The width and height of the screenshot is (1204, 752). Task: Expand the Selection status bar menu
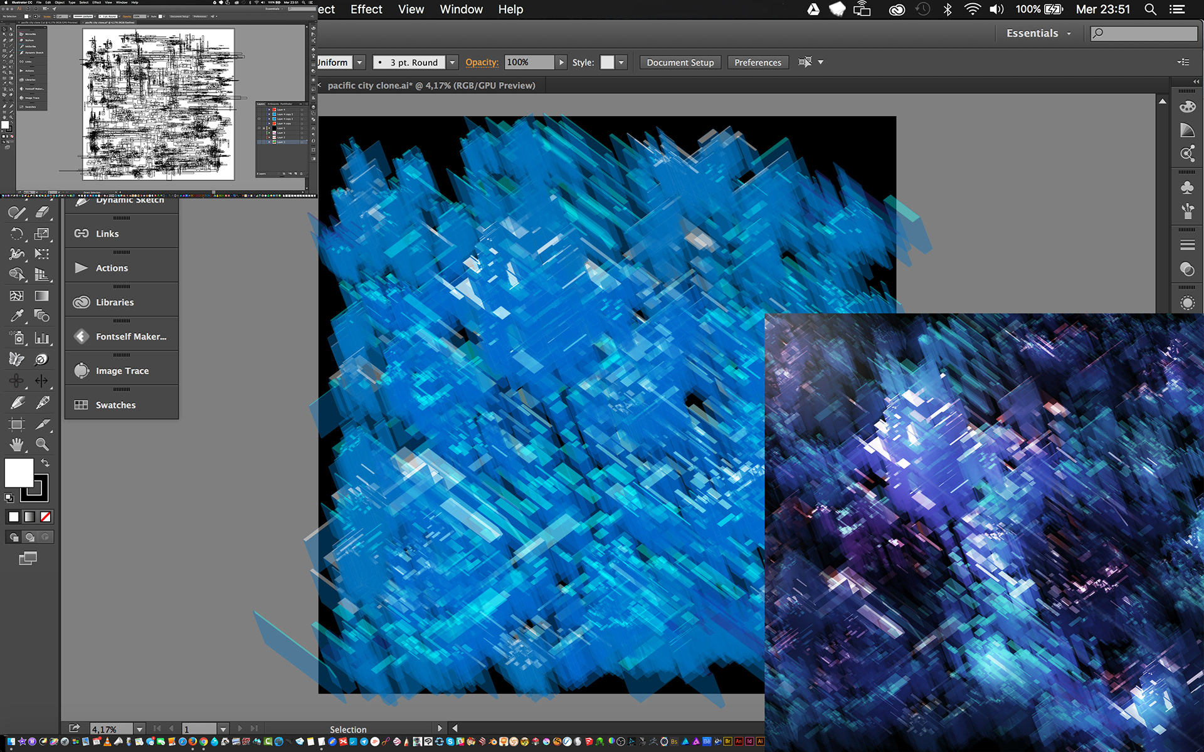click(x=440, y=728)
